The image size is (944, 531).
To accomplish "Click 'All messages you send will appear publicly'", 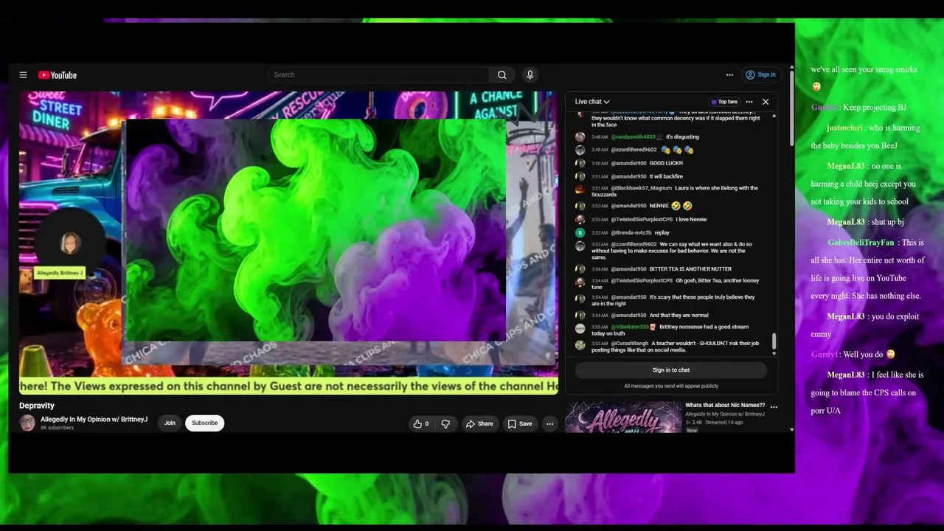I will pos(671,386).
